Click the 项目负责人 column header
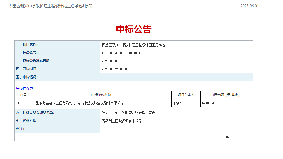The height and width of the screenshot is (159, 283). click(186, 95)
